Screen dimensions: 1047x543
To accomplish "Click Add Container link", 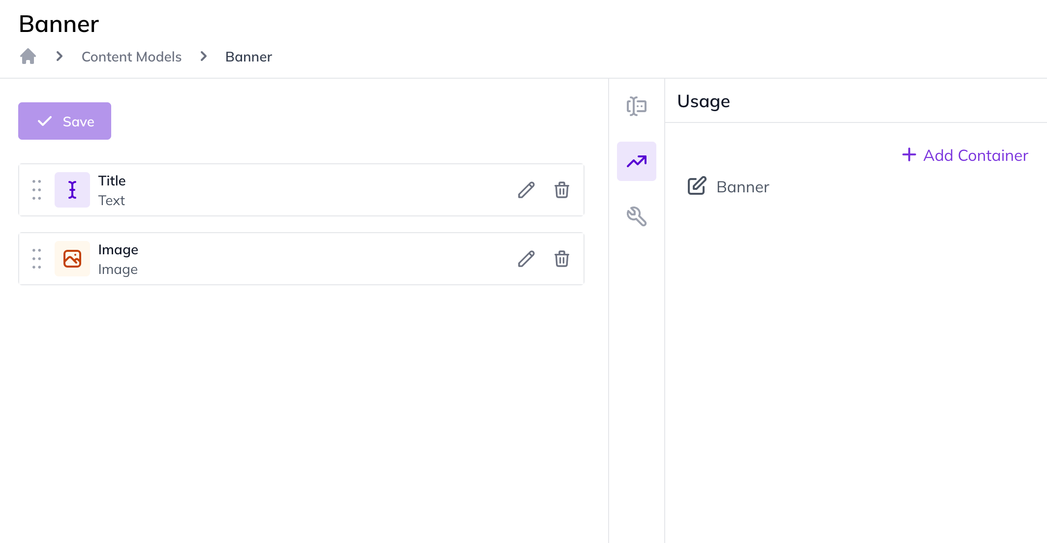I will pos(965,155).
